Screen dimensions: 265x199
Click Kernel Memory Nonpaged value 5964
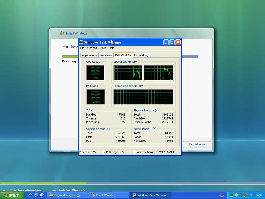point(170,141)
